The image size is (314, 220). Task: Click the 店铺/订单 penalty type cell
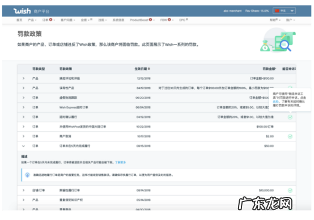pyautogui.click(x=39, y=190)
